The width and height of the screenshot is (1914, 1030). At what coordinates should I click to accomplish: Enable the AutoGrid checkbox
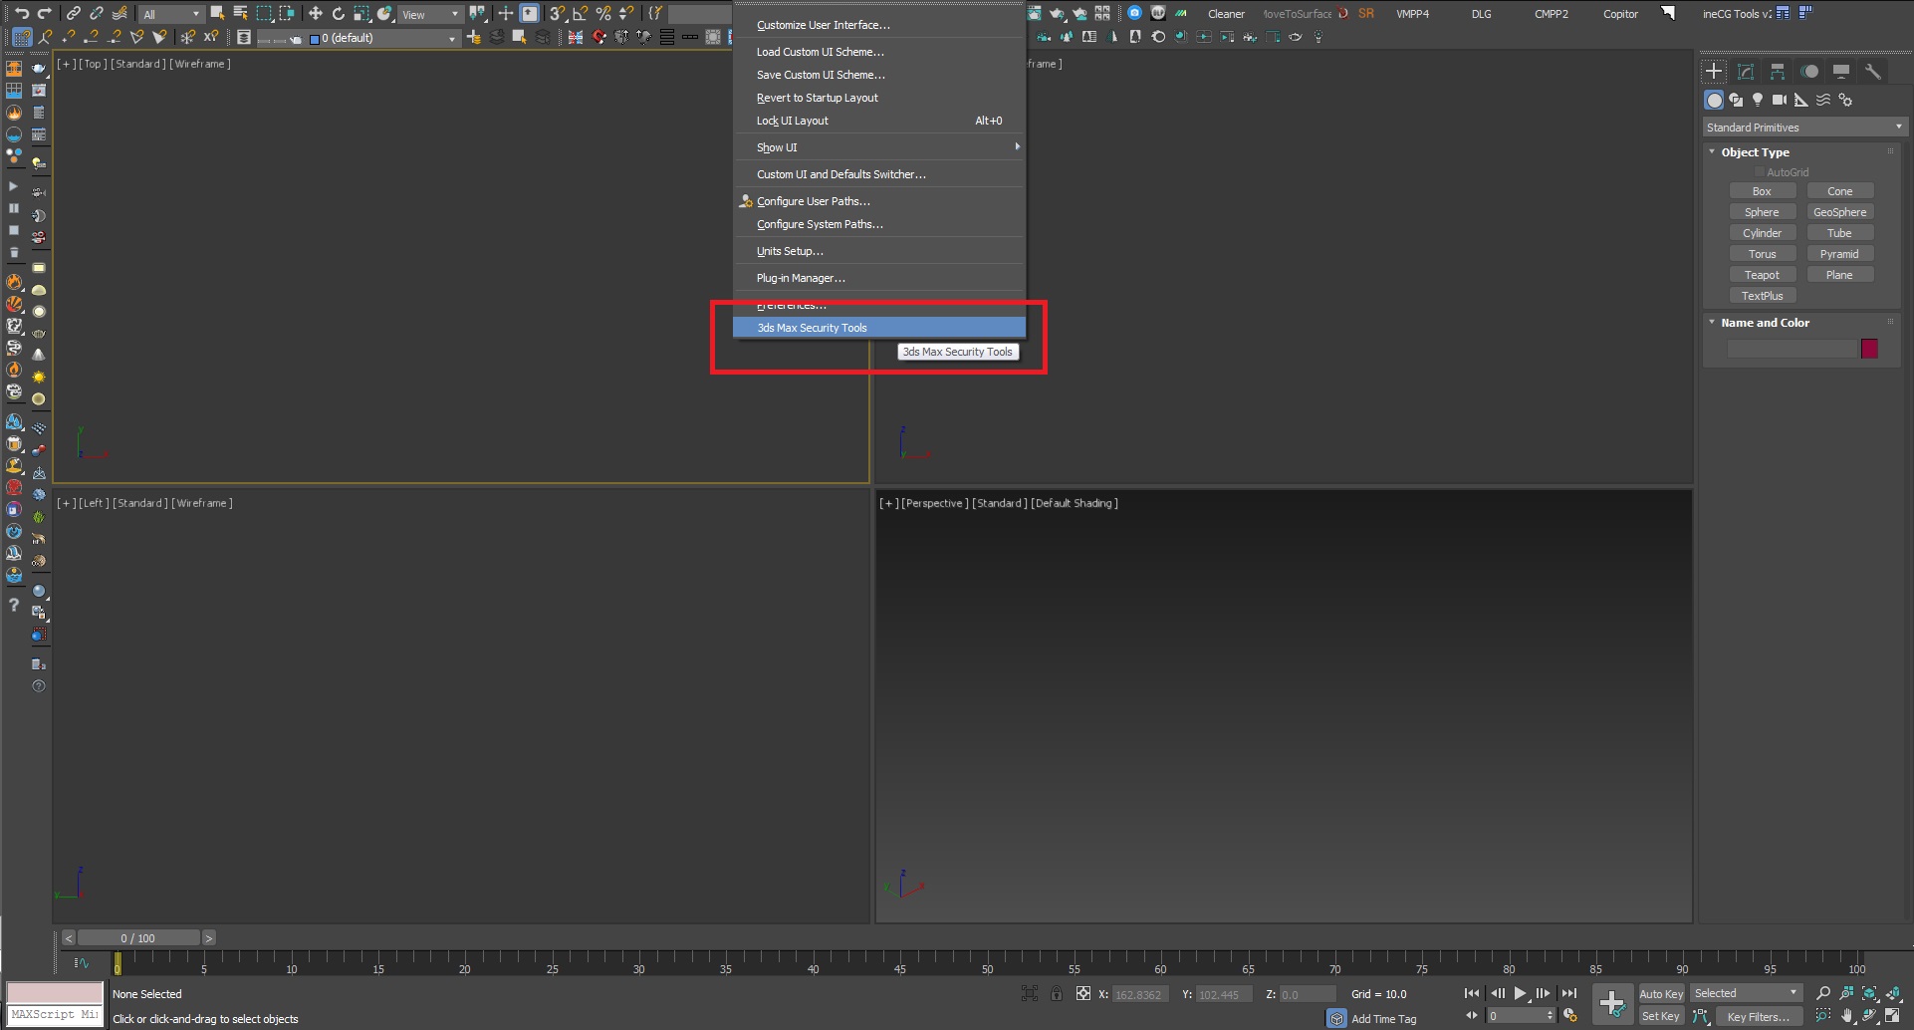click(1760, 171)
